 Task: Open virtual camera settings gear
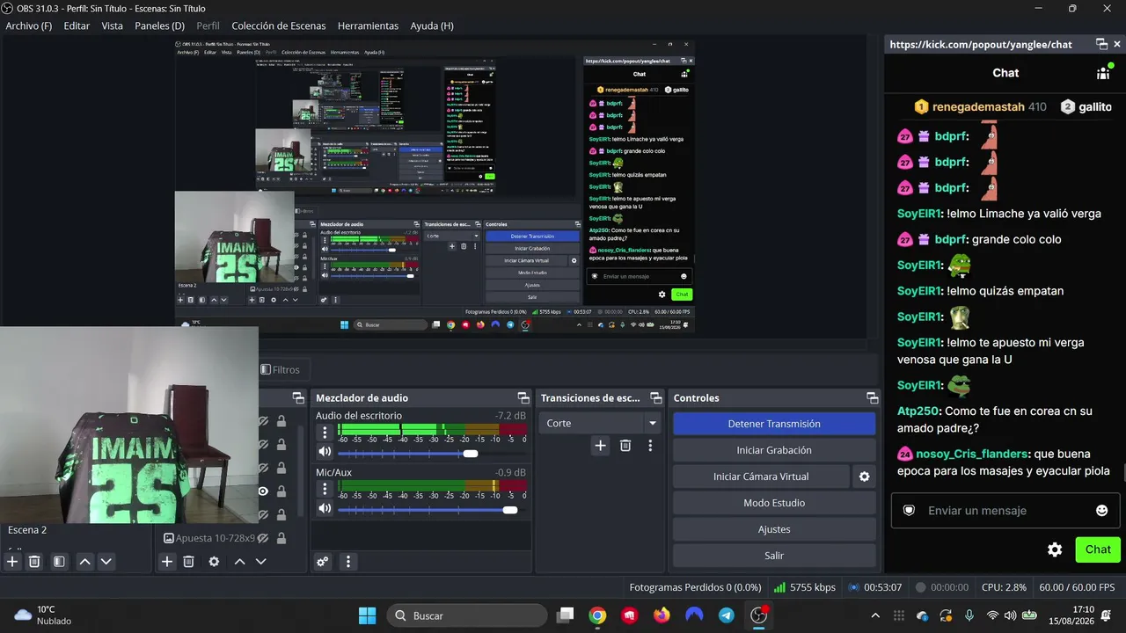pos(864,477)
